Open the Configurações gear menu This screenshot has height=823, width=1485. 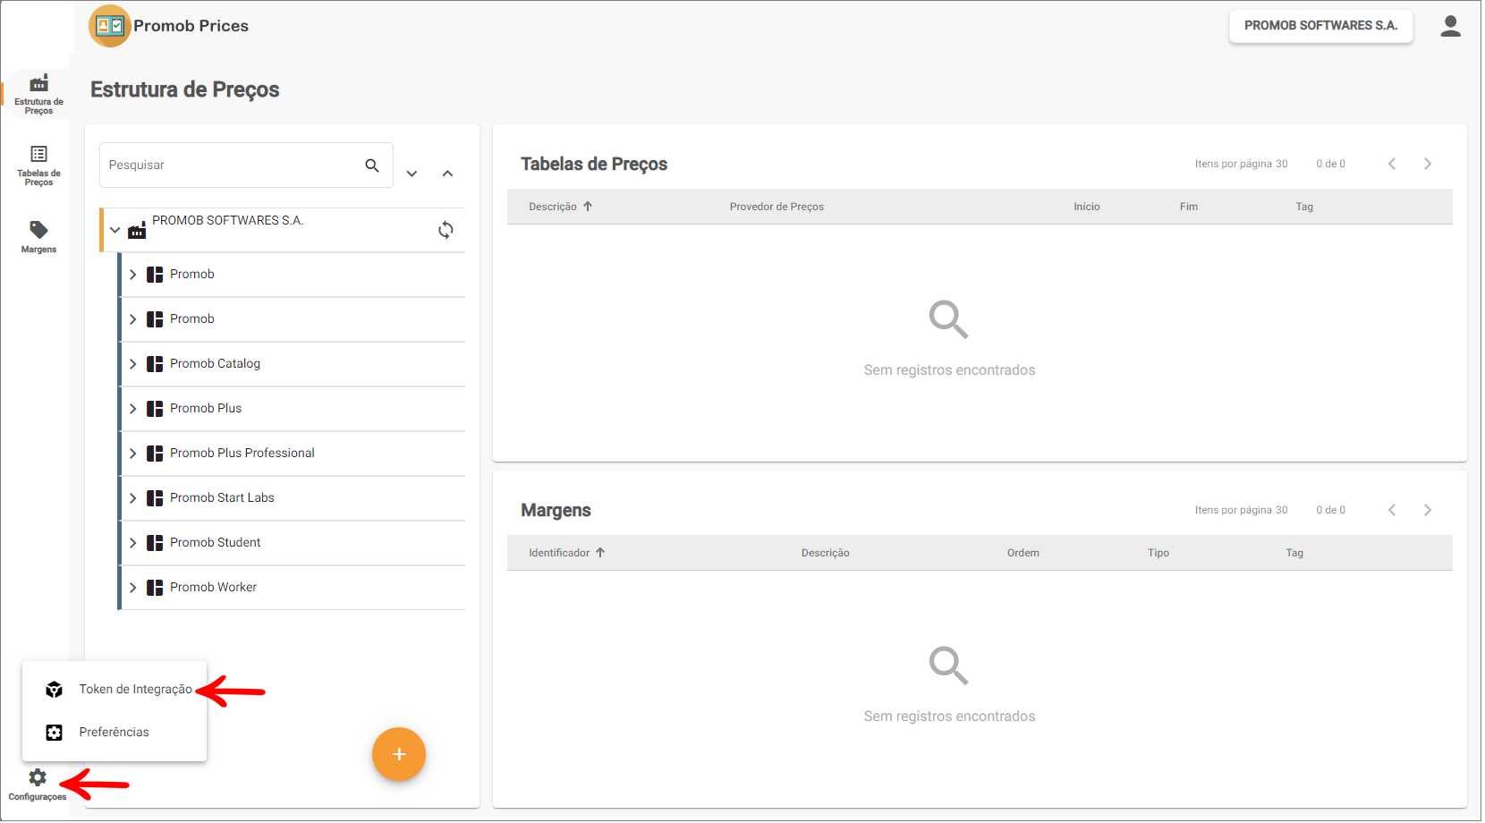(38, 784)
